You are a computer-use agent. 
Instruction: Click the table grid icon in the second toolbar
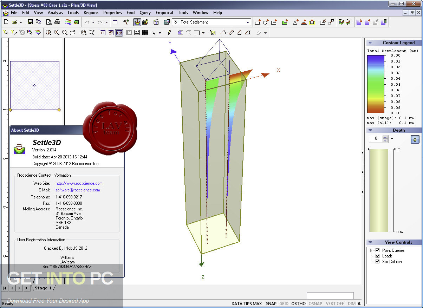[145, 33]
